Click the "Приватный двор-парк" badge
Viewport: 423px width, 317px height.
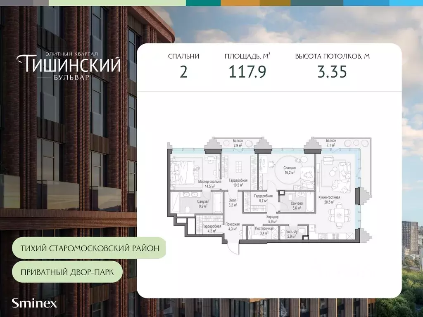coord(67,272)
